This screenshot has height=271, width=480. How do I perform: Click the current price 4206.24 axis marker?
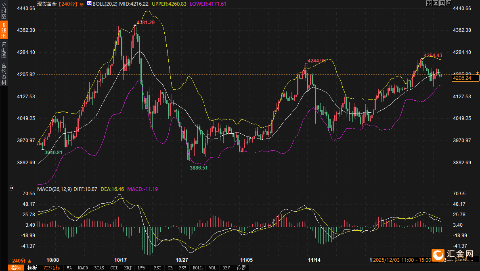(x=463, y=78)
